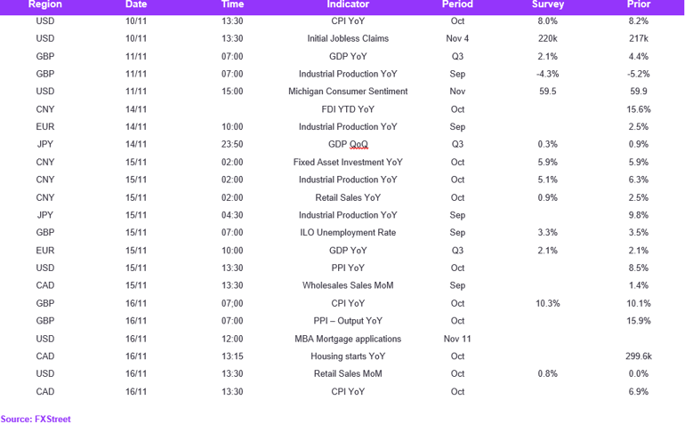
Task: Click the Period column header
Action: pos(457,4)
